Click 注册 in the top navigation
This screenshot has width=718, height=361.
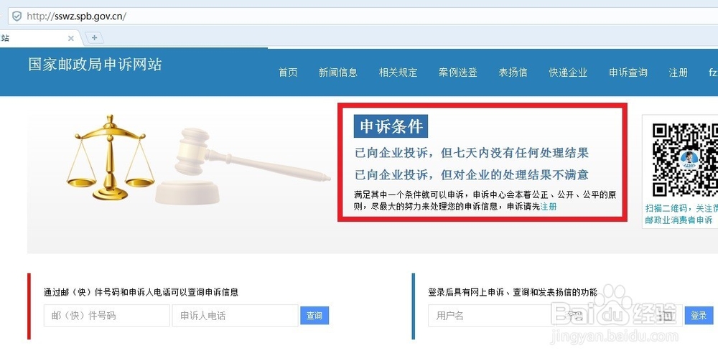[679, 72]
